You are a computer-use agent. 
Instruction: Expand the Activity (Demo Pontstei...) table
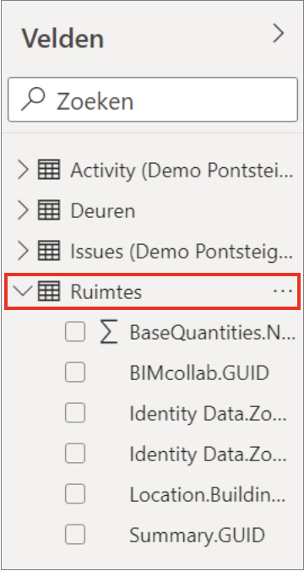click(x=23, y=170)
